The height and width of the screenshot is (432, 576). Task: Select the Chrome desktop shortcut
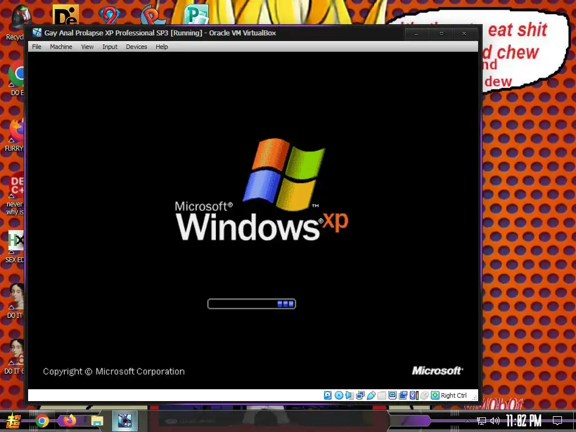pyautogui.click(x=16, y=79)
